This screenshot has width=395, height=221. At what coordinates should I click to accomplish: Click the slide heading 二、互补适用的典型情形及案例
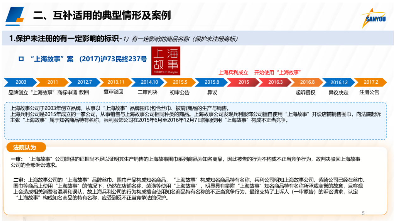tap(102, 15)
